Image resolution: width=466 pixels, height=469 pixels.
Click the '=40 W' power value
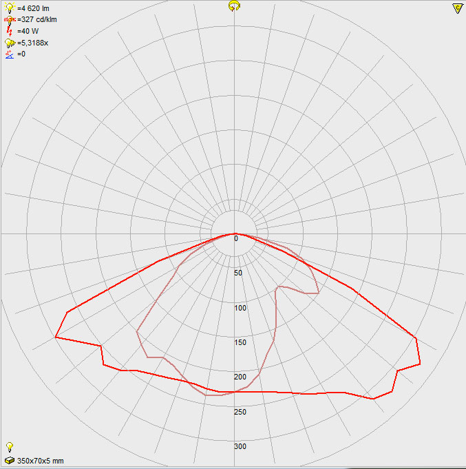(x=28, y=31)
